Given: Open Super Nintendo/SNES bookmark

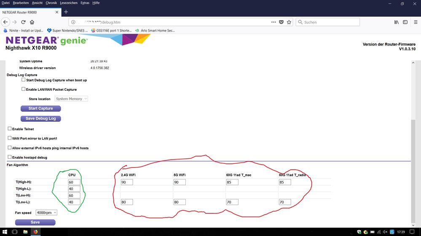Looking at the screenshot, I should [67, 31].
